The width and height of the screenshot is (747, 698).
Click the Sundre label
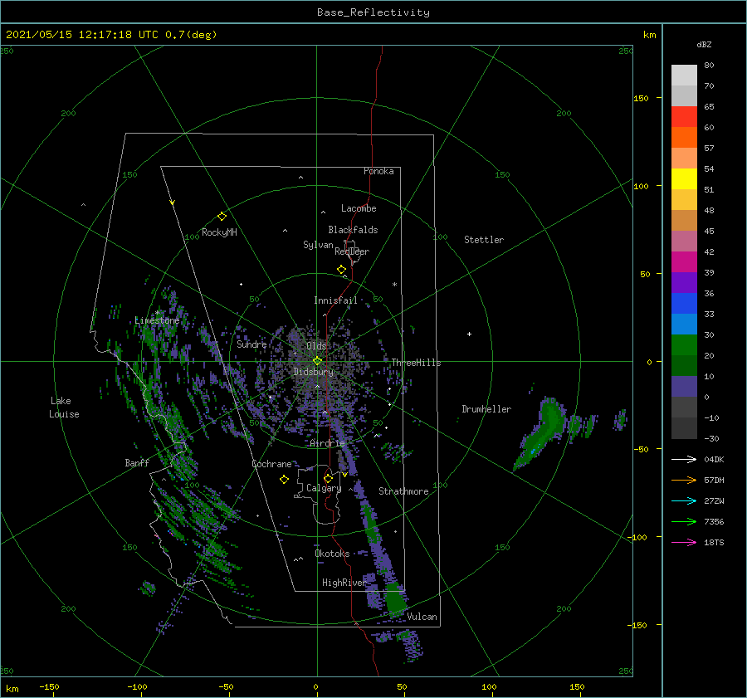tap(251, 344)
